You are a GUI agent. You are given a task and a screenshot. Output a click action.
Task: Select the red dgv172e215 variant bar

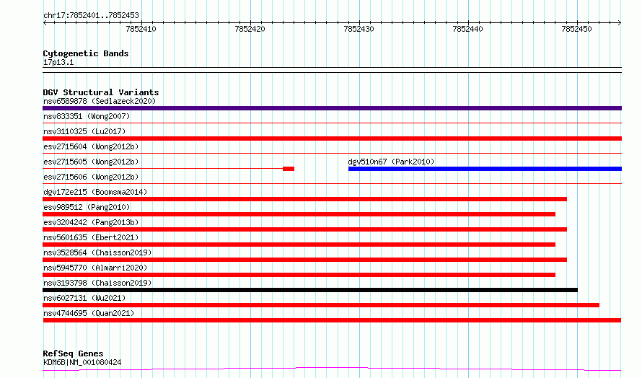tap(304, 199)
